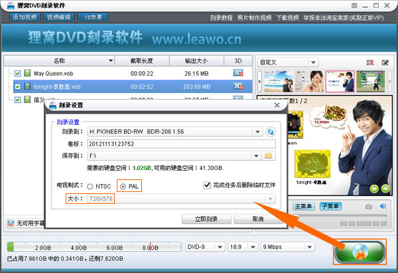Select 26.15 MB size cell
Screen dimensions: 398x273
196,74
